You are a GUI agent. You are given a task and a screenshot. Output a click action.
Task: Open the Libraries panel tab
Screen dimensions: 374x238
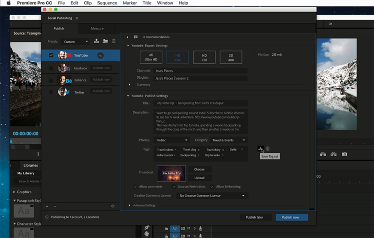pyautogui.click(x=31, y=165)
